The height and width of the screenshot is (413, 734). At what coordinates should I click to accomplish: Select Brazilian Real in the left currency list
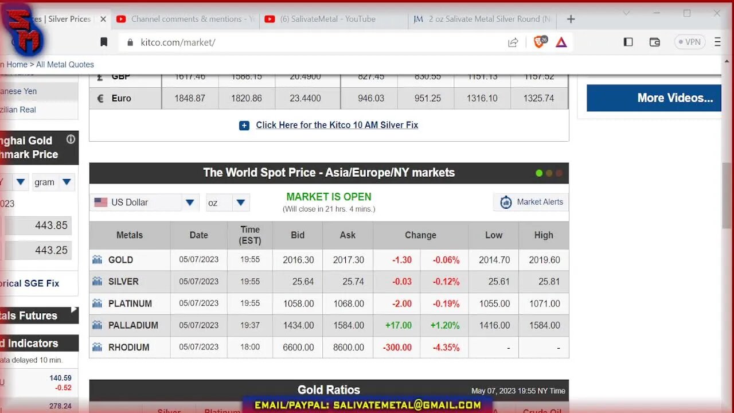18,110
